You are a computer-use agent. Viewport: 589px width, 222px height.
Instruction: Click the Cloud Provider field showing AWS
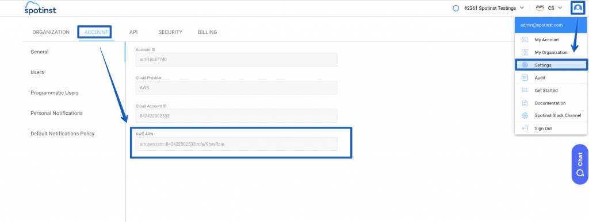[x=236, y=88]
